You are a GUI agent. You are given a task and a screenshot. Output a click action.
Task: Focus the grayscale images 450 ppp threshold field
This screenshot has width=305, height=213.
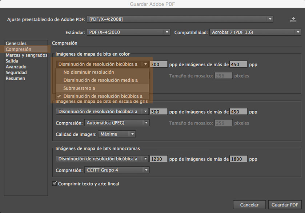(x=238, y=111)
